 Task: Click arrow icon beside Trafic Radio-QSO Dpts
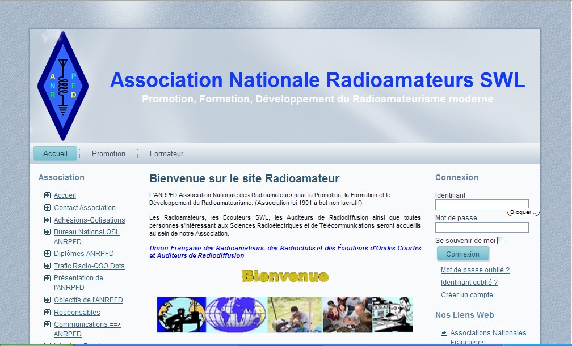(x=48, y=266)
